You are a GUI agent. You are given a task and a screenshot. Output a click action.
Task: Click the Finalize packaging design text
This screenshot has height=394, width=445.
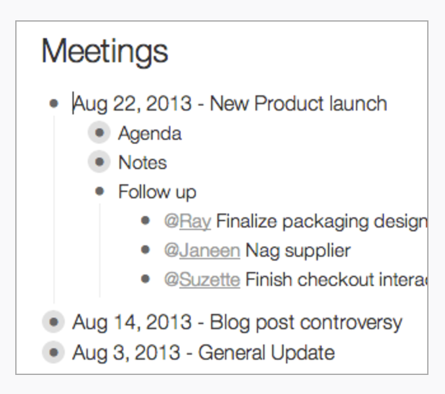322,221
